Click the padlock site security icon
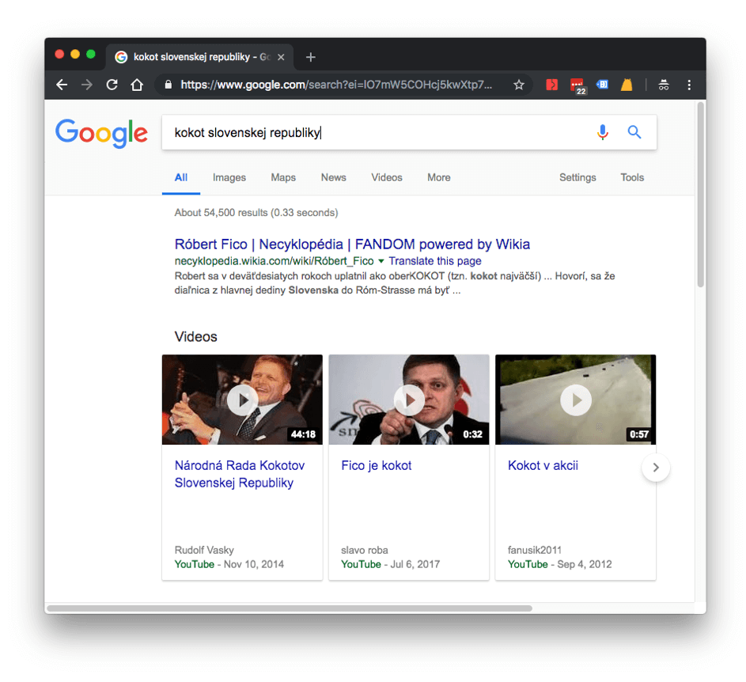Viewport: 746px width, 682px height. tap(168, 85)
